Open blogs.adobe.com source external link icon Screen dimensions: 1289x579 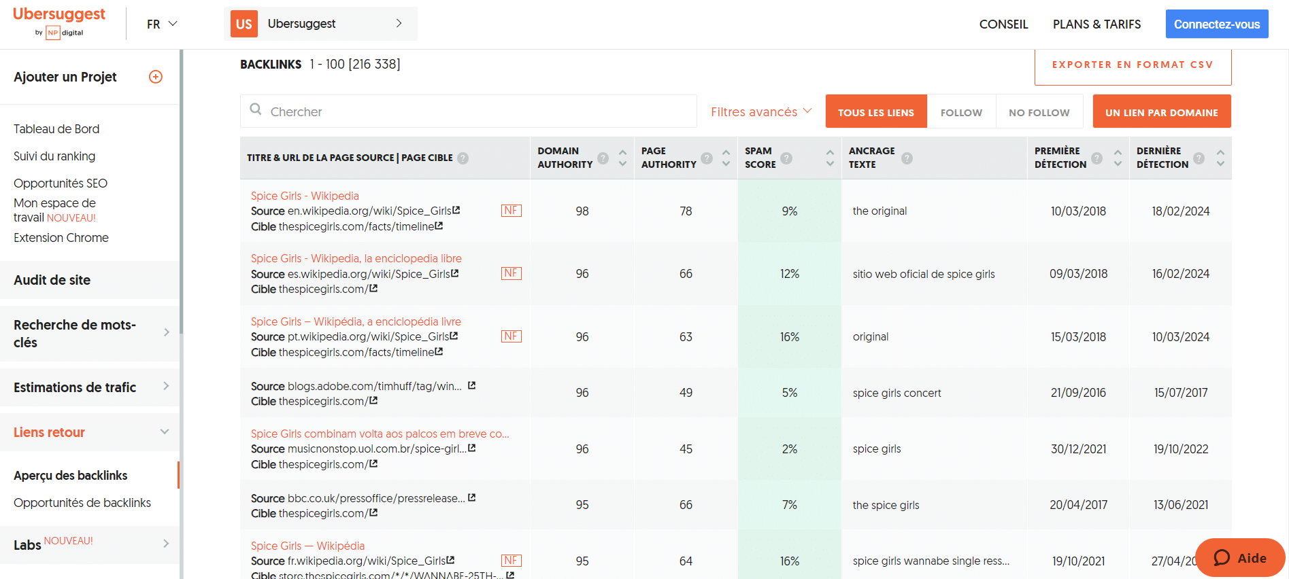coord(471,385)
